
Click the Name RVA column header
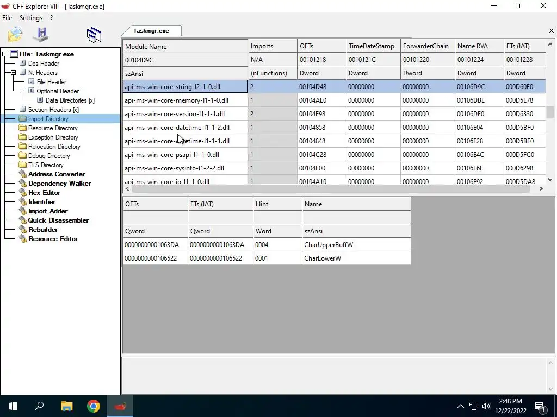[x=479, y=47]
